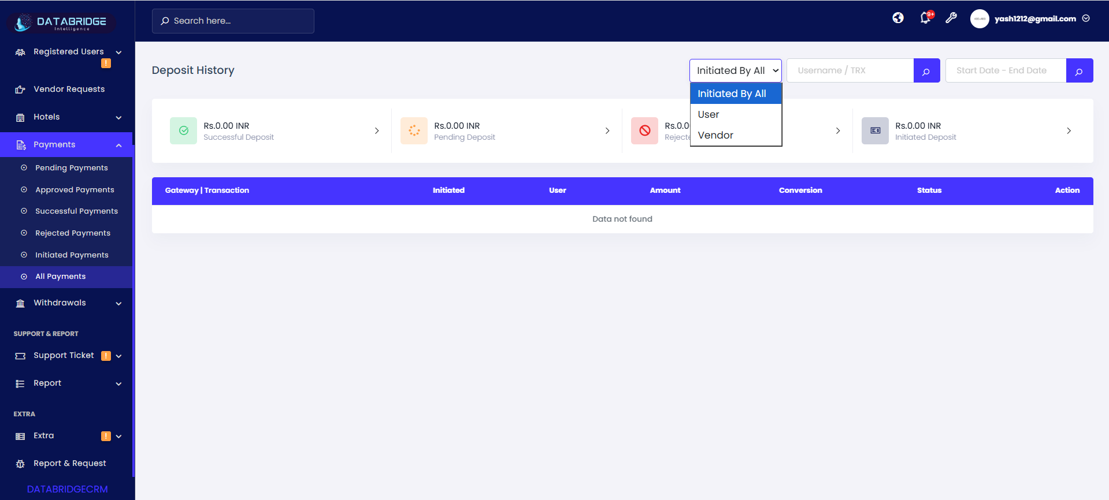
Task: Click the Initiated Deposit money icon
Action: click(875, 130)
